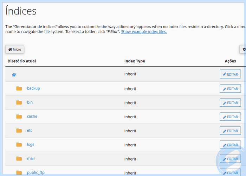Click the Ações column header

pos(230,61)
